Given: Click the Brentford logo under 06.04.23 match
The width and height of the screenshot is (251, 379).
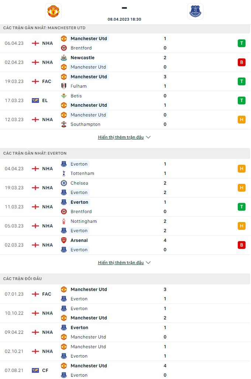Looking at the screenshot, I should (x=64, y=48).
